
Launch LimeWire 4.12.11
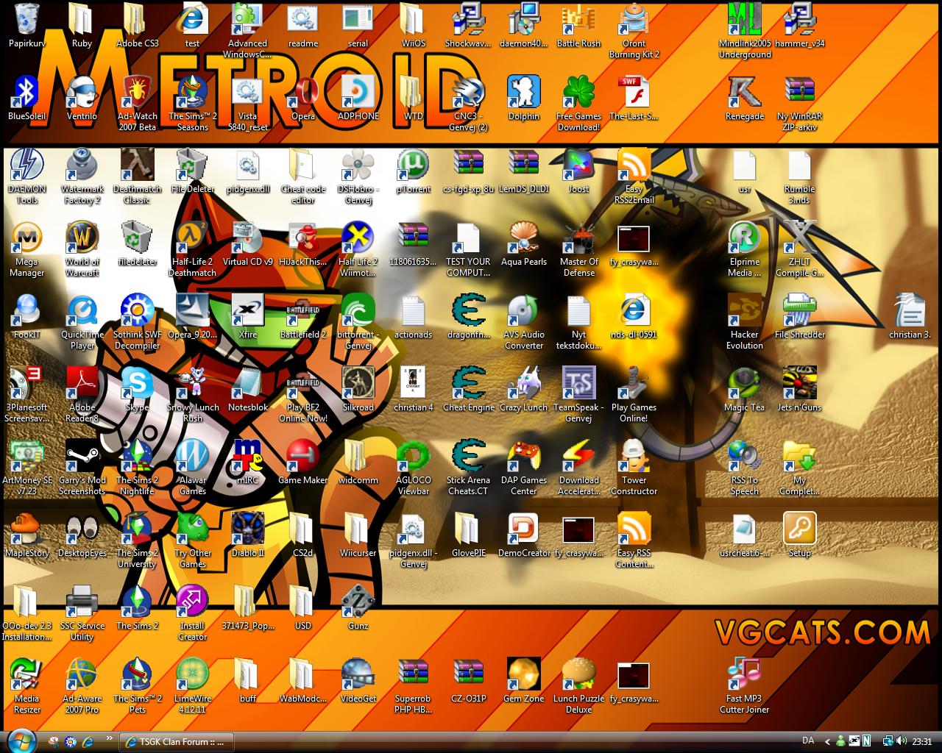[x=192, y=673]
